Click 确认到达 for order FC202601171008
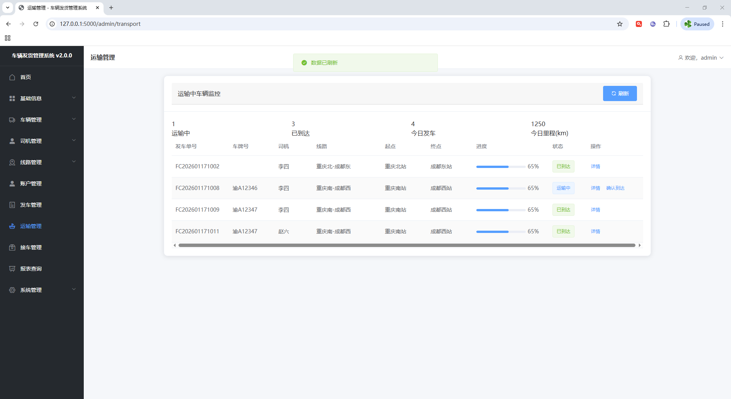731x399 pixels. click(615, 188)
